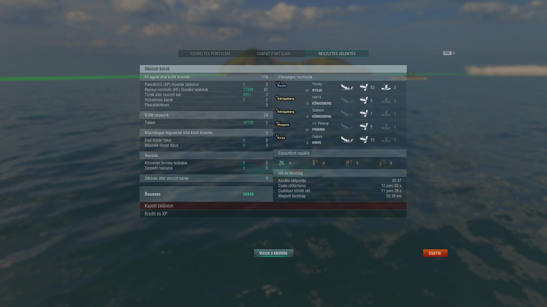Click the destroyed torpedo bombers icon
Viewport: 547px width, 307px height.
coord(349,163)
